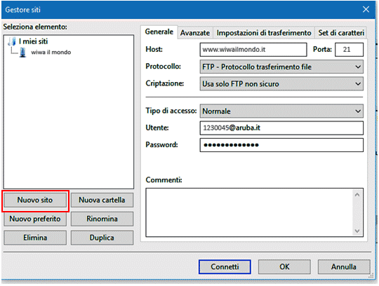Create a new folder with Nuova cartella

(x=102, y=200)
